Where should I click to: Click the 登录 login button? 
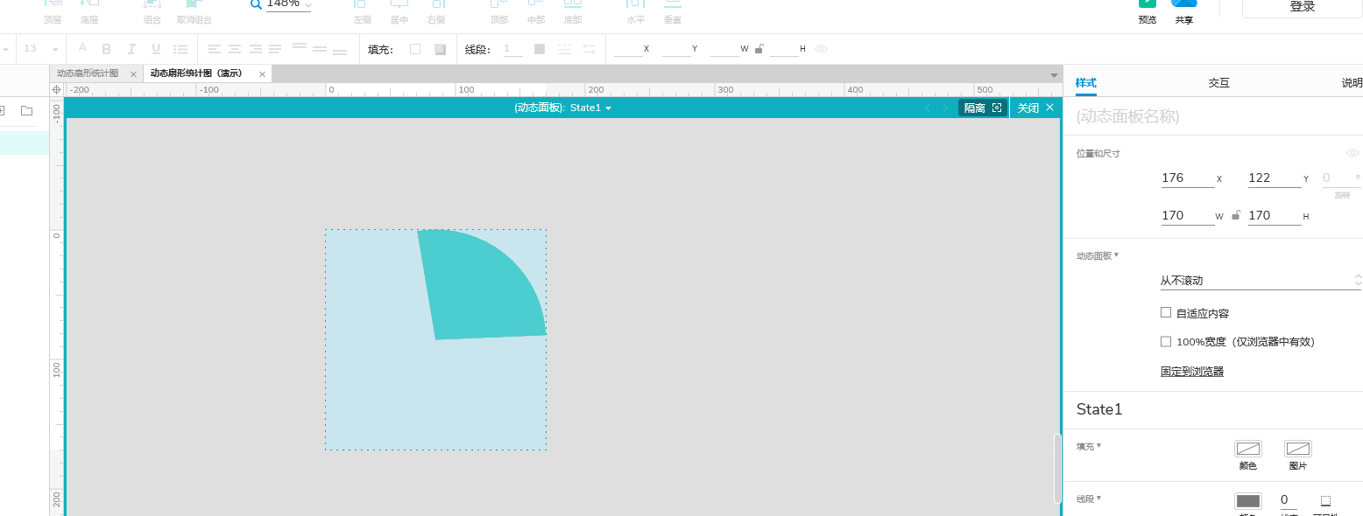tap(1303, 7)
